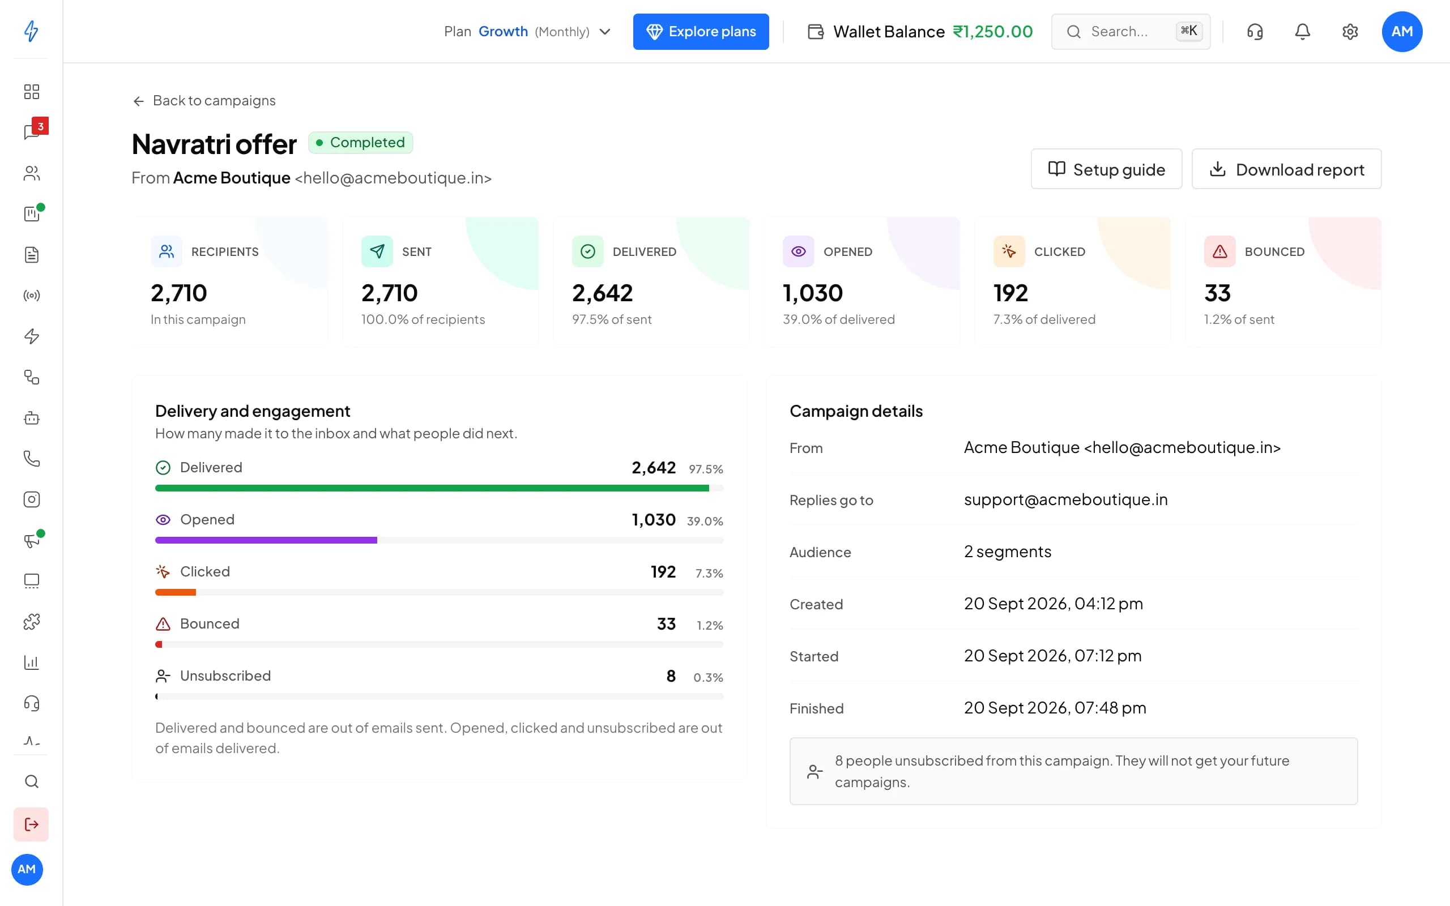The image size is (1450, 906).
Task: Open the Instagram icon in sidebar
Action: (x=31, y=499)
